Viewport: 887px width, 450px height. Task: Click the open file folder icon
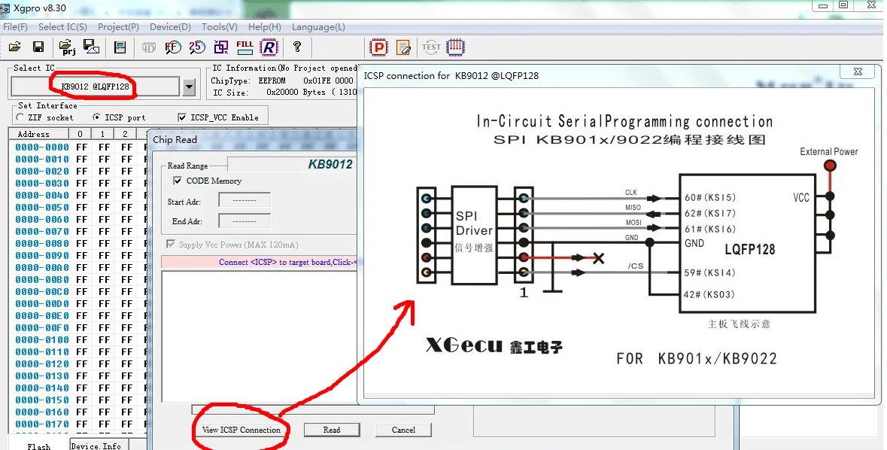15,47
